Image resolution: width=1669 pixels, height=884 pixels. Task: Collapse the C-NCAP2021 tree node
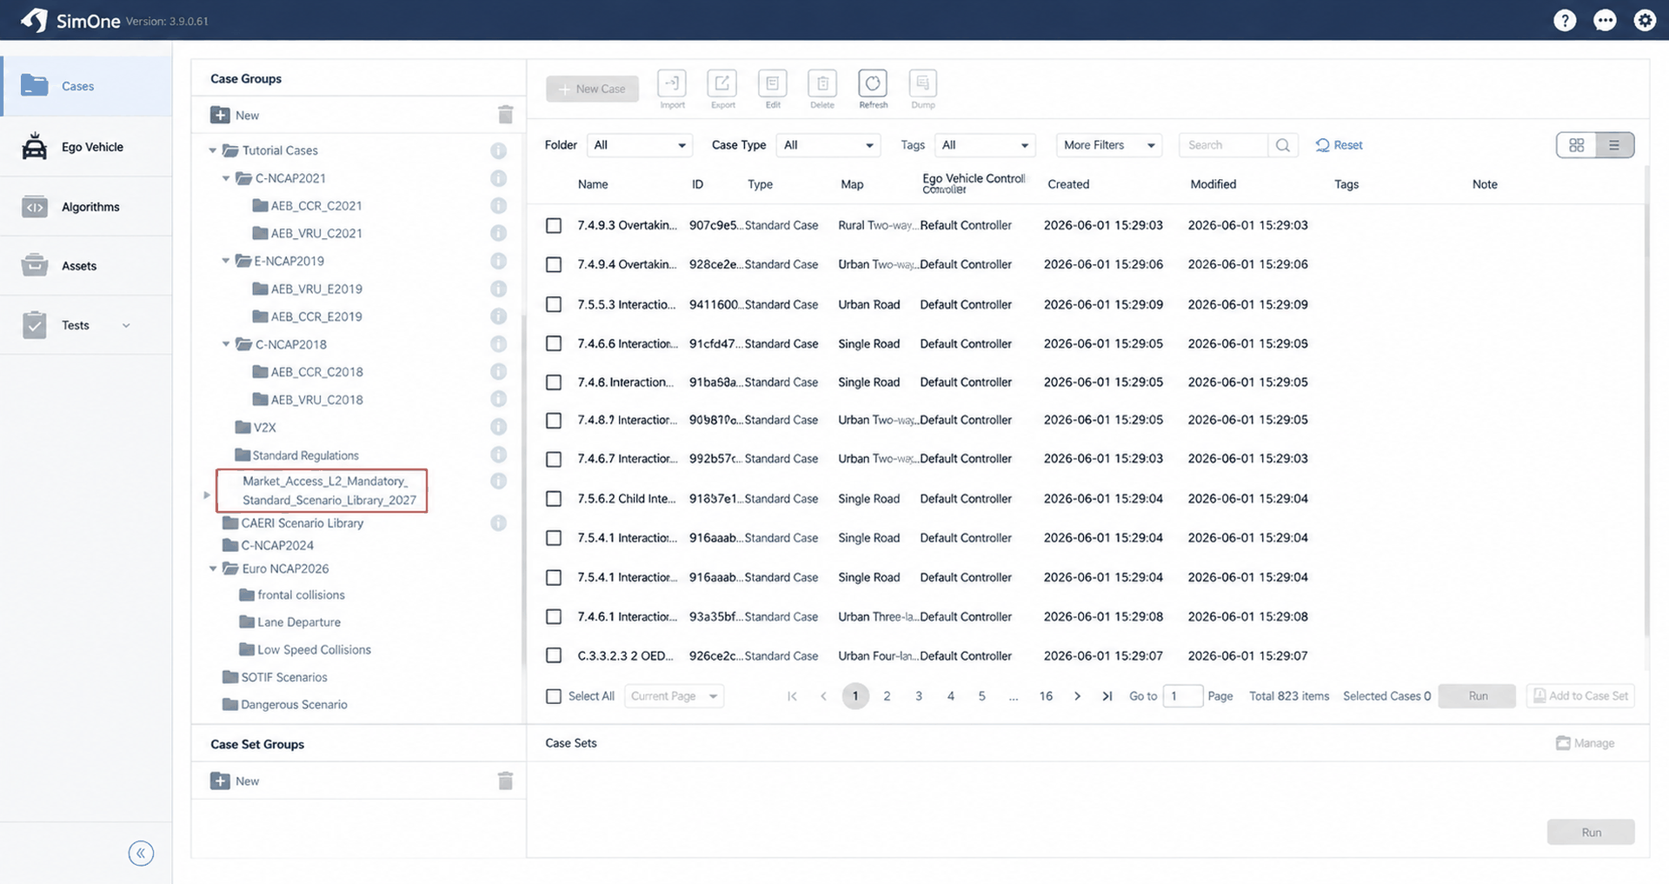[x=226, y=178]
